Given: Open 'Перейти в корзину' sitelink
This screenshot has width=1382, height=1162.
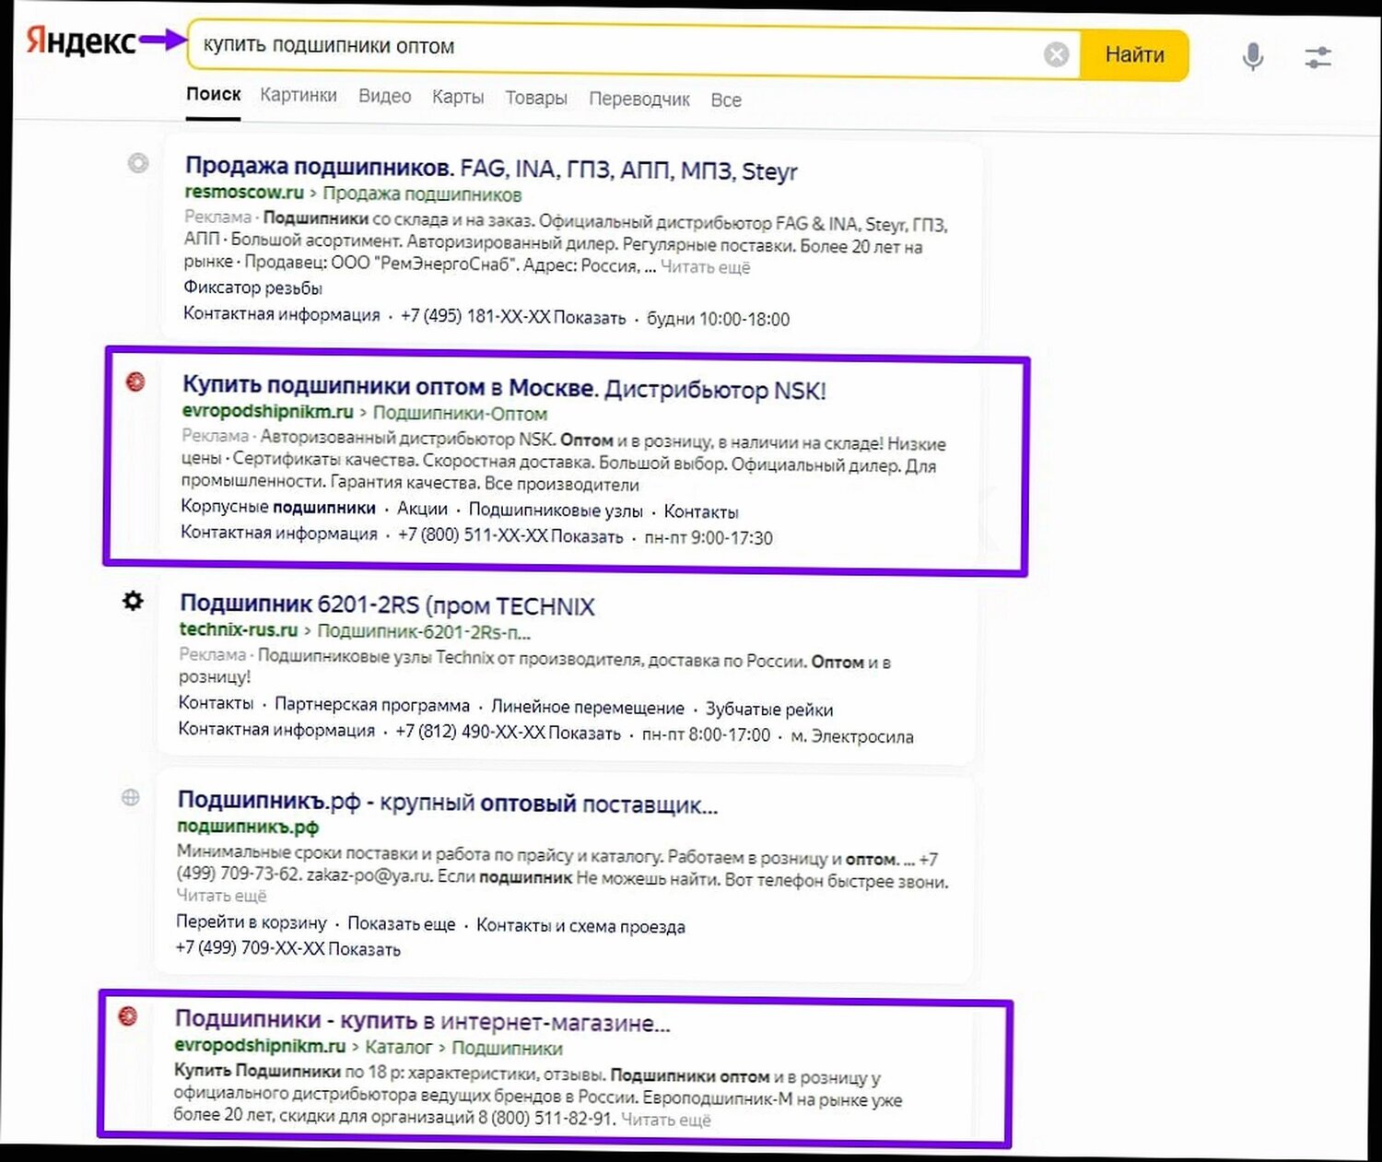Looking at the screenshot, I should (x=252, y=922).
